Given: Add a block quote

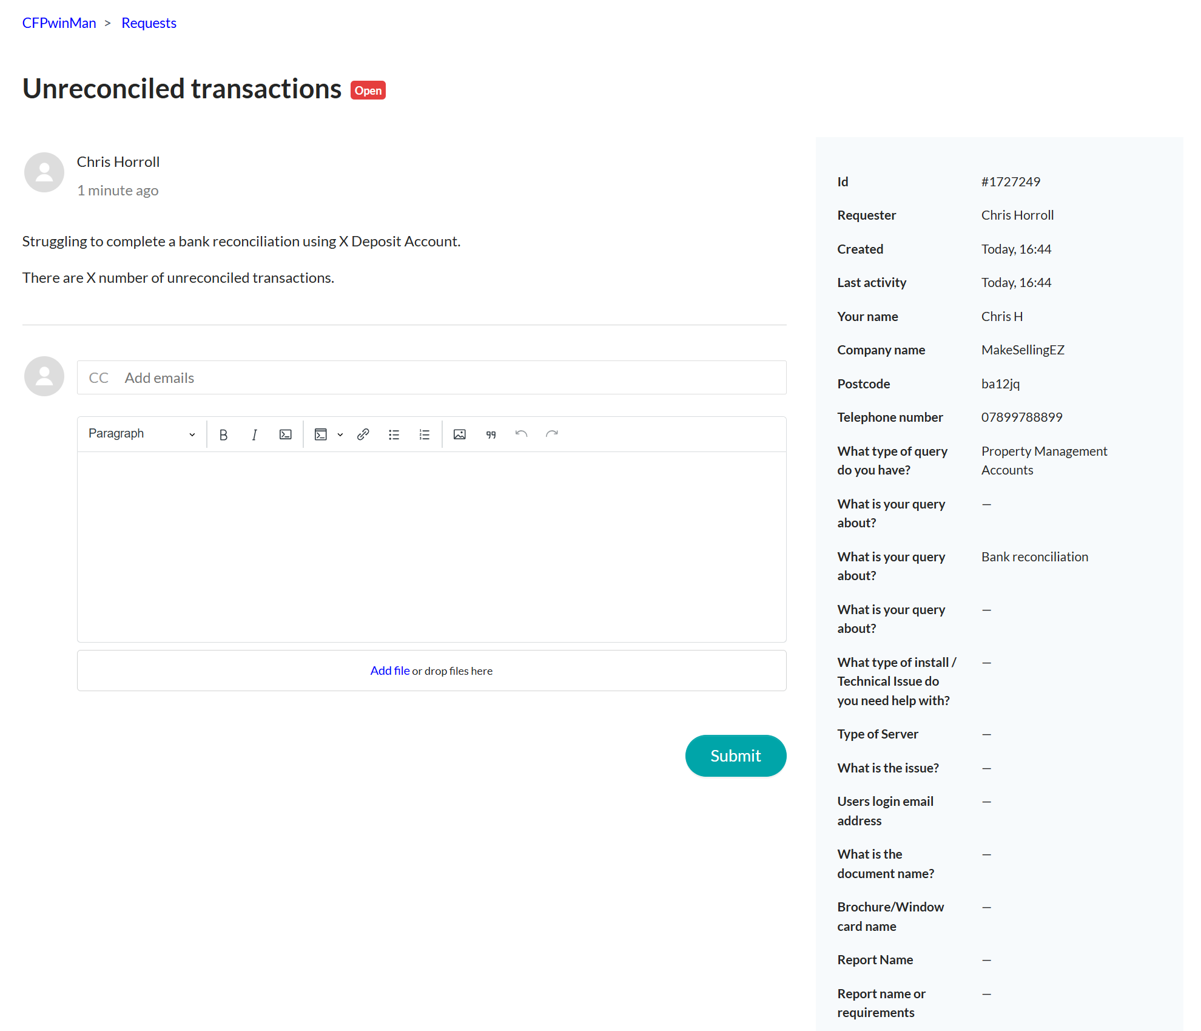Looking at the screenshot, I should tap(491, 434).
